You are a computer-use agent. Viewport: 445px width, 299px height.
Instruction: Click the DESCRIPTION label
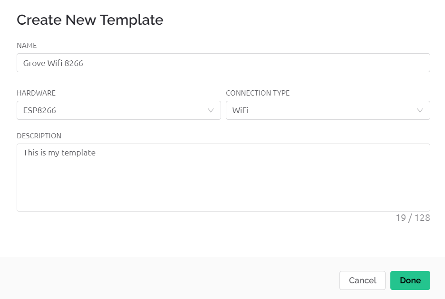click(39, 136)
